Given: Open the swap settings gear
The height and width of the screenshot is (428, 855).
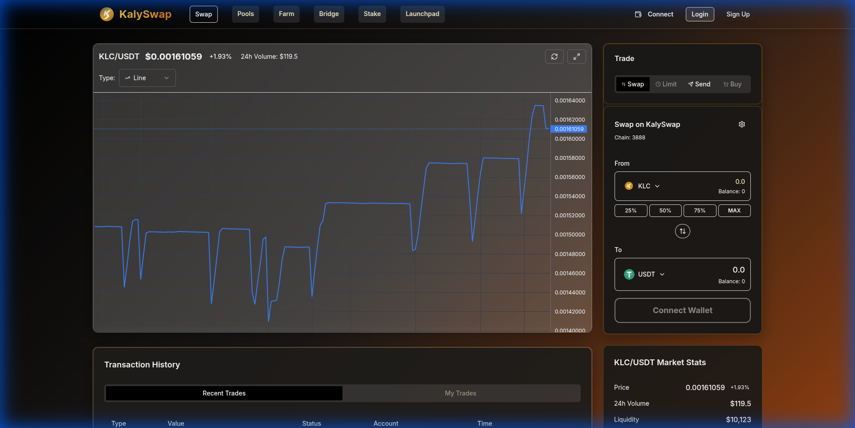Looking at the screenshot, I should (x=741, y=124).
